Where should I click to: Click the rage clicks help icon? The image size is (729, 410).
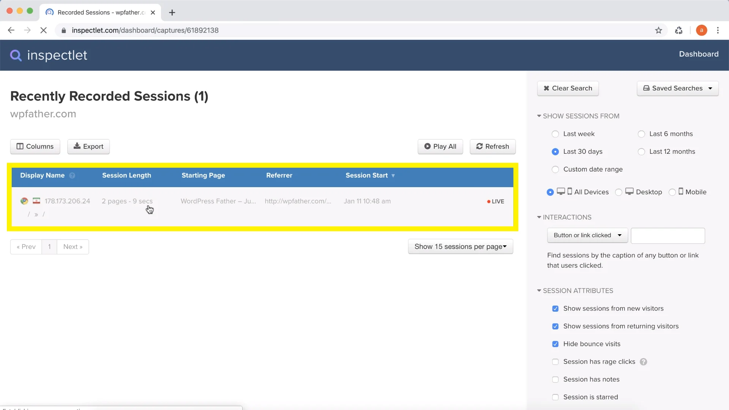643,362
